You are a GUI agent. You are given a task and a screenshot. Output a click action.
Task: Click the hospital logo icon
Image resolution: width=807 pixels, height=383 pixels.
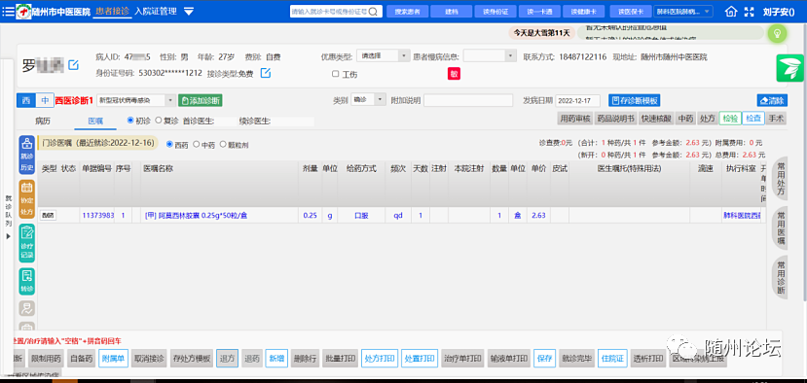point(23,12)
